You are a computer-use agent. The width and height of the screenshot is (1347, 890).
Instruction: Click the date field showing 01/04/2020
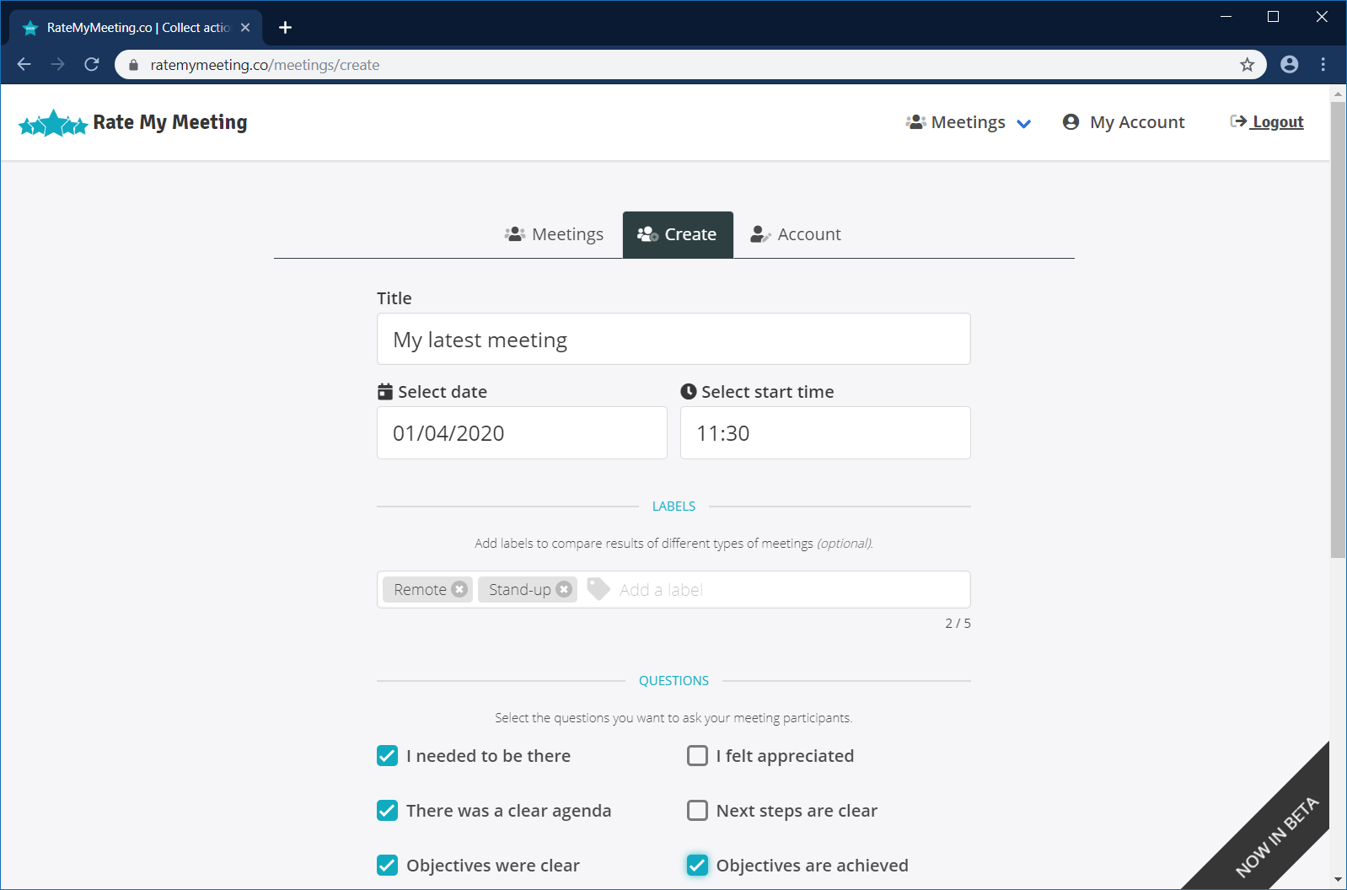click(x=522, y=433)
